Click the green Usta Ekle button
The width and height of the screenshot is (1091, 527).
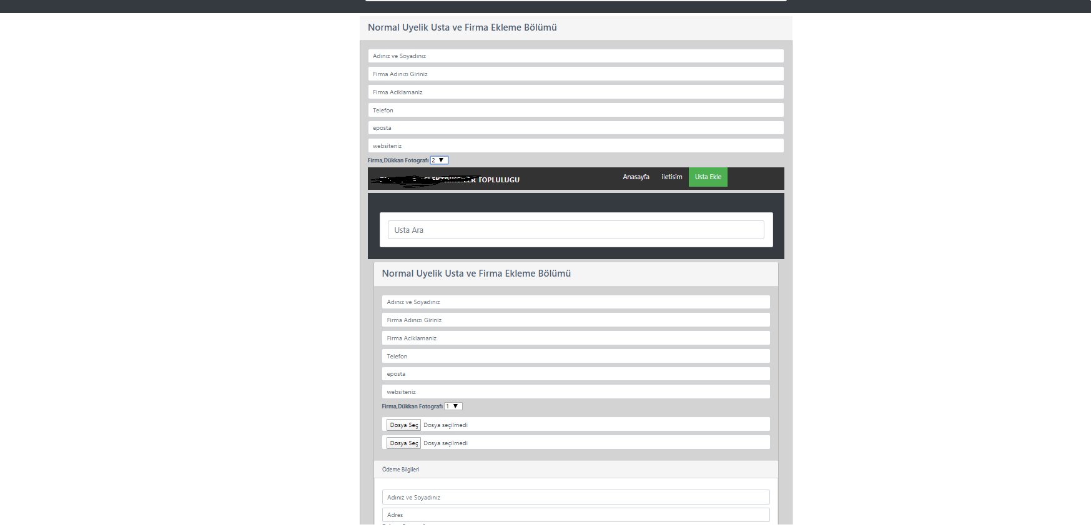708,177
